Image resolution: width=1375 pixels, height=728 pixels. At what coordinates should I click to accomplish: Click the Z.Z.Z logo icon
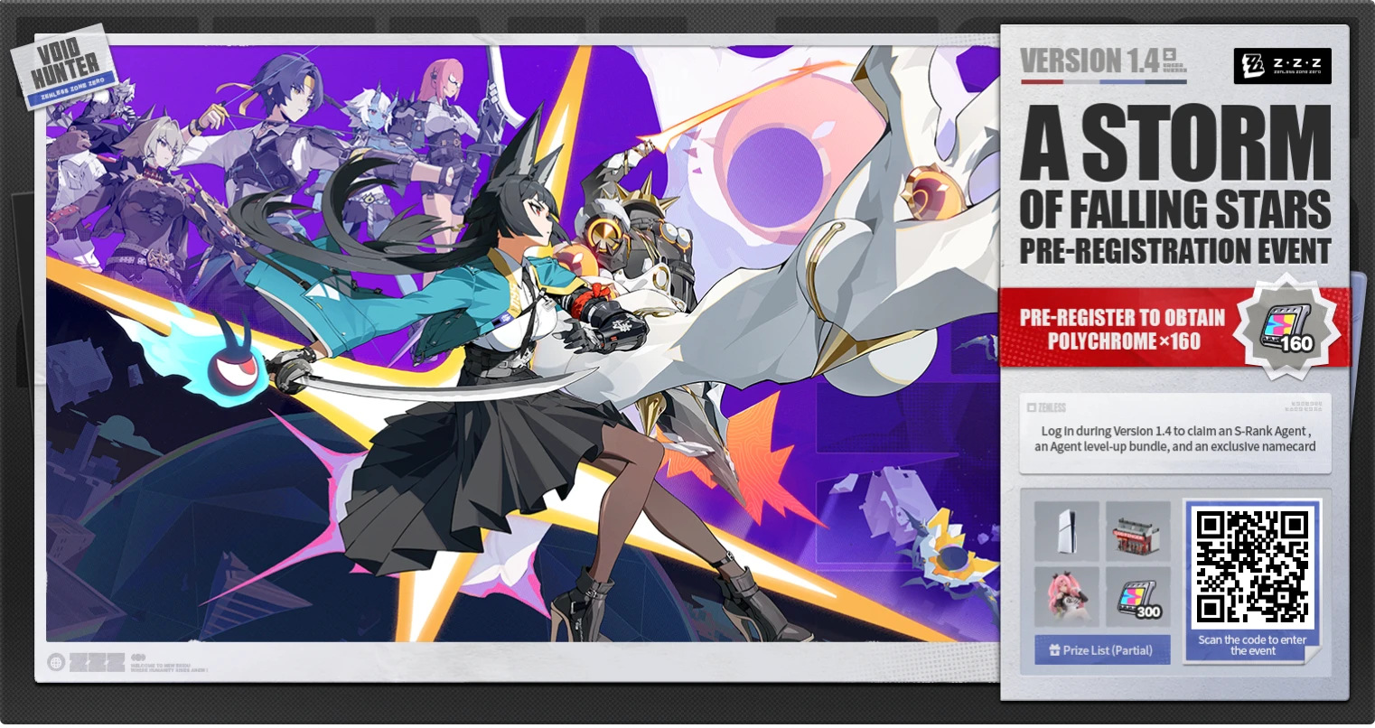[x=1284, y=64]
